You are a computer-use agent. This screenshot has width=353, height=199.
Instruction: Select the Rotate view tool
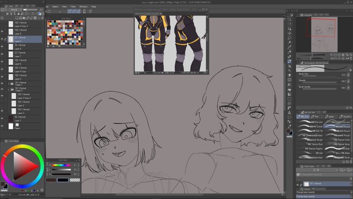(289, 24)
